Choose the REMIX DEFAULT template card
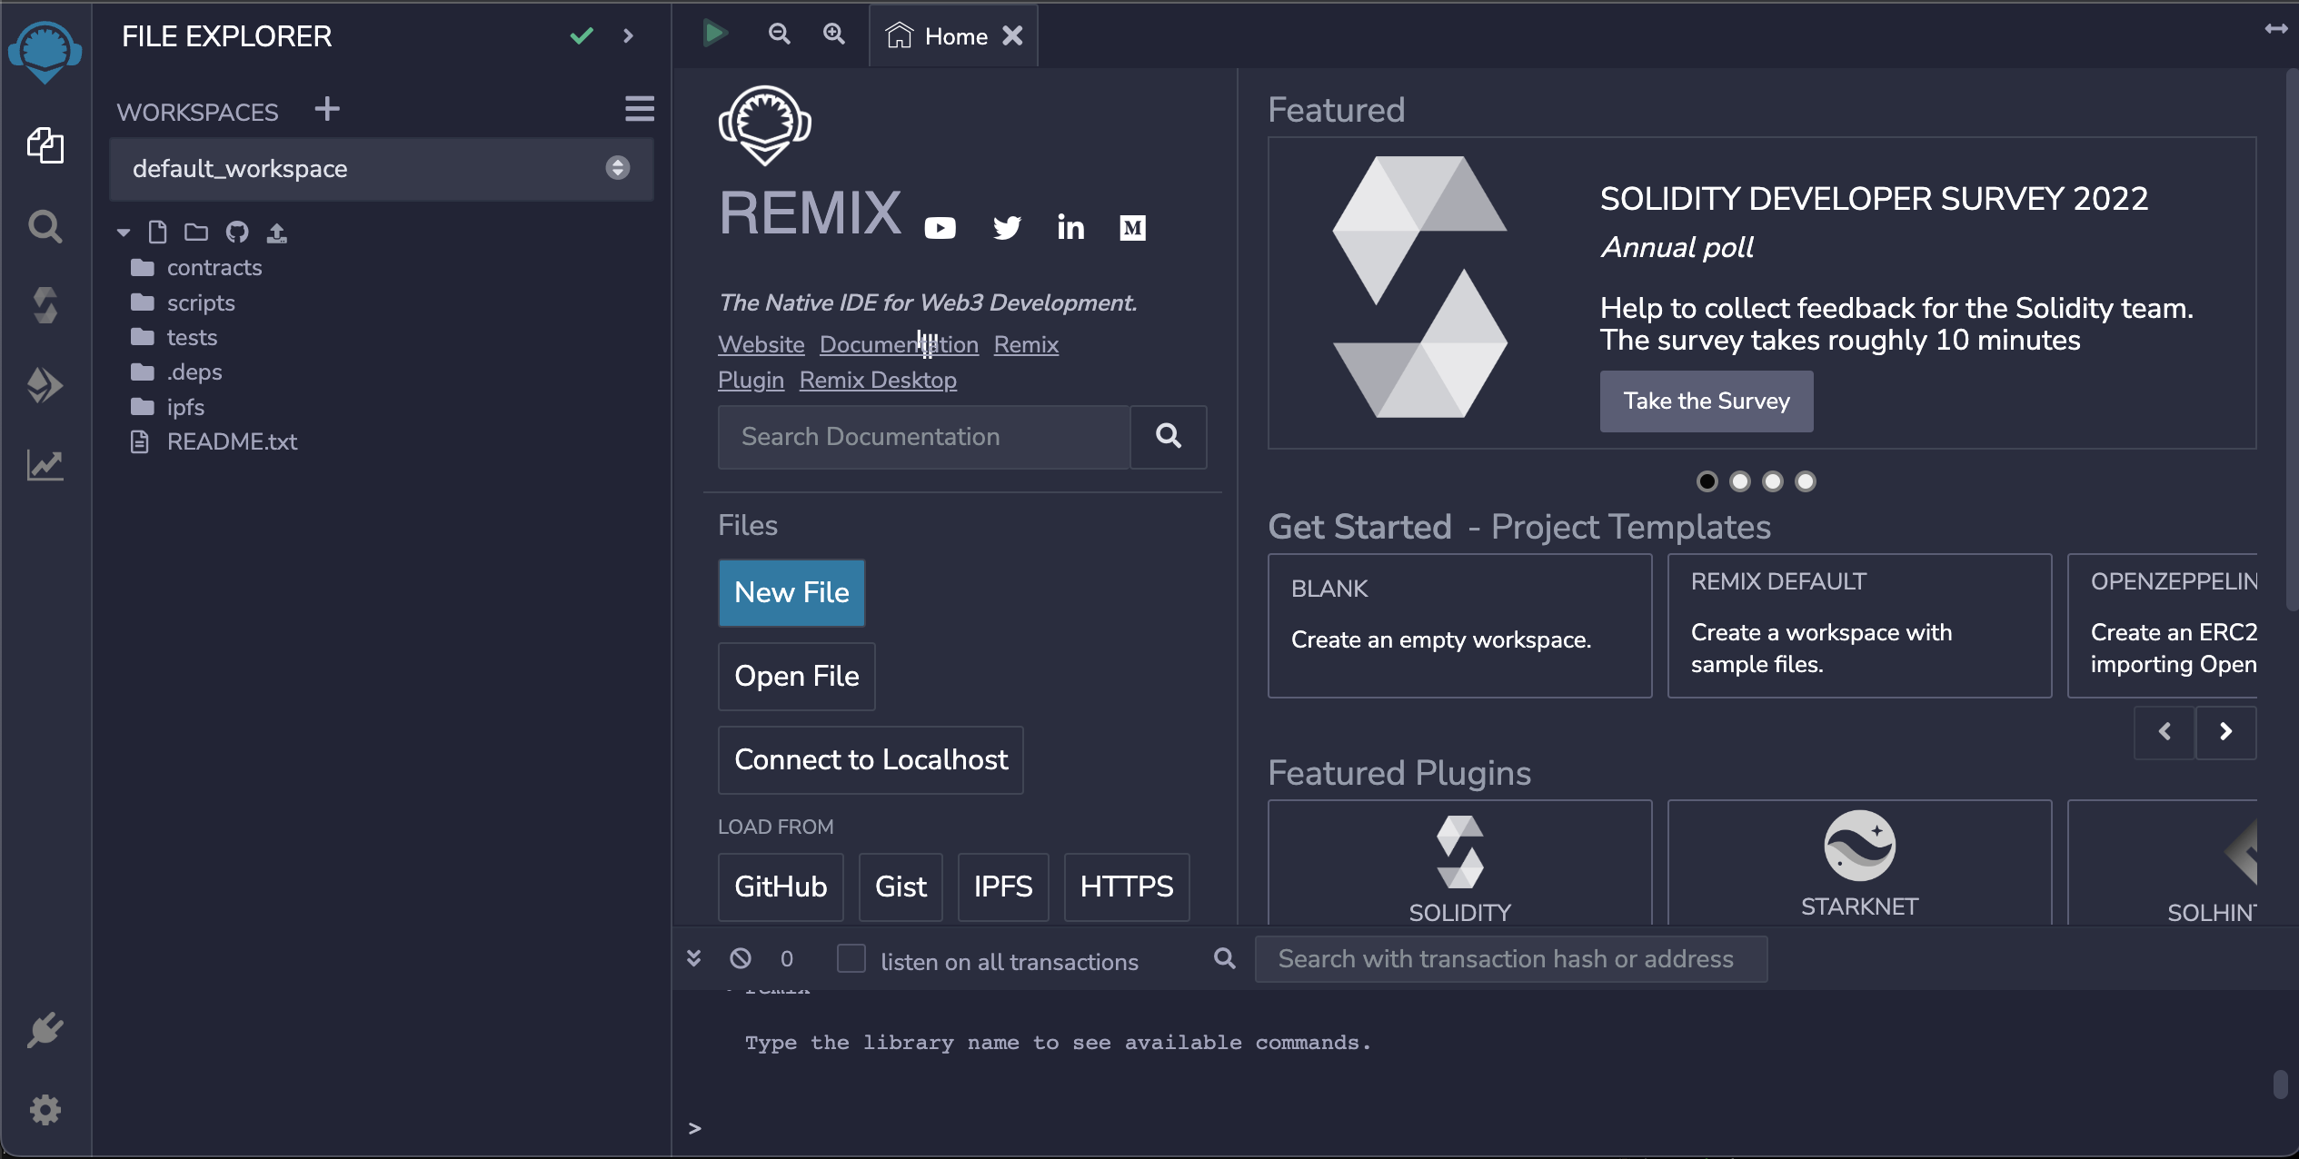 (1859, 626)
